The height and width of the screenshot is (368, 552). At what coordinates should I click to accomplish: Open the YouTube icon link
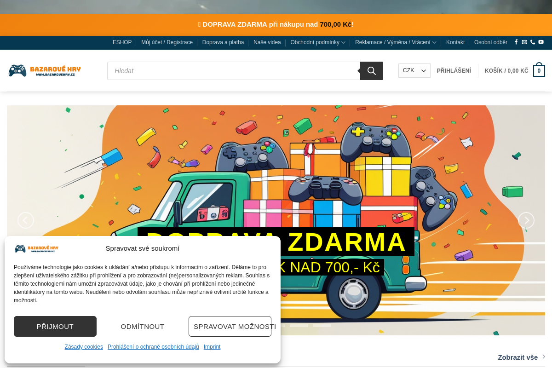tap(541, 42)
